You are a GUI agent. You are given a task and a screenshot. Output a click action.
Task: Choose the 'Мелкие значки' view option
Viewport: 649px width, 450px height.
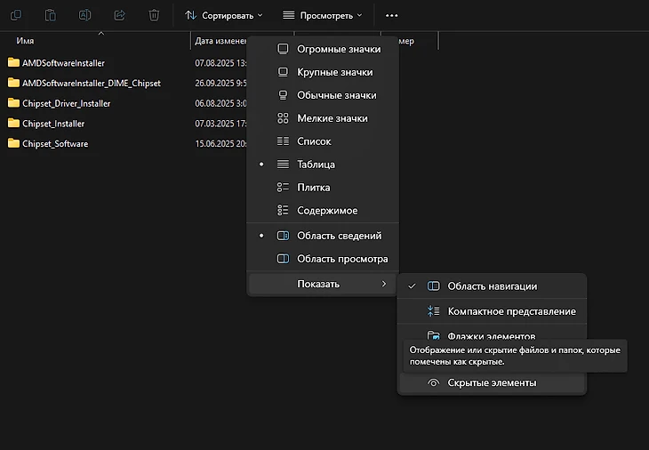332,118
